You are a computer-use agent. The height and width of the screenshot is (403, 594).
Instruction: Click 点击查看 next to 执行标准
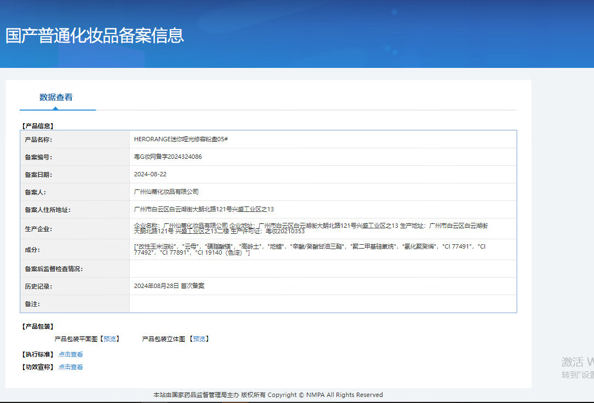click(x=71, y=354)
